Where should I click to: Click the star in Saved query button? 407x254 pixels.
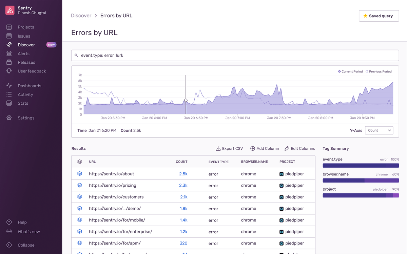365,16
